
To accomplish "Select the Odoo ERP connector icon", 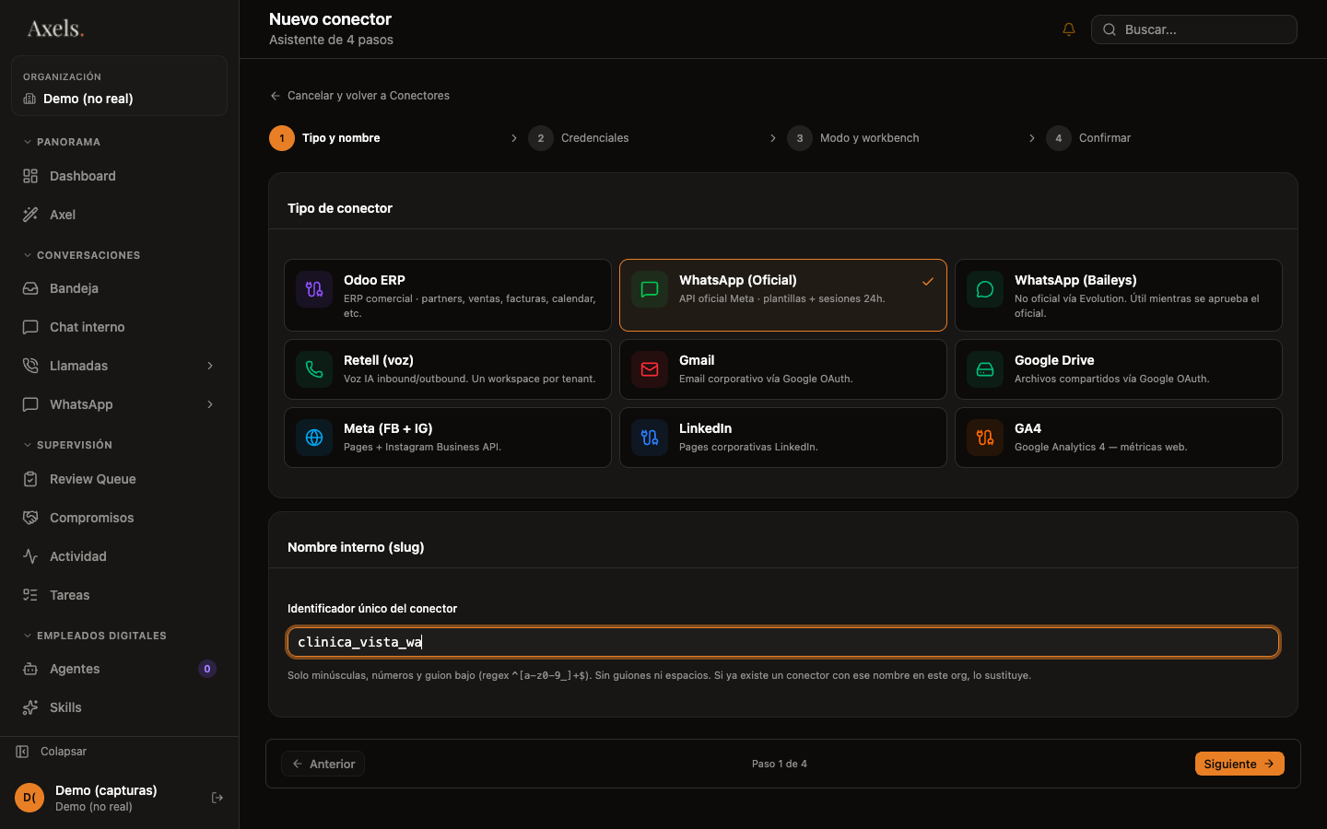I will pyautogui.click(x=314, y=289).
